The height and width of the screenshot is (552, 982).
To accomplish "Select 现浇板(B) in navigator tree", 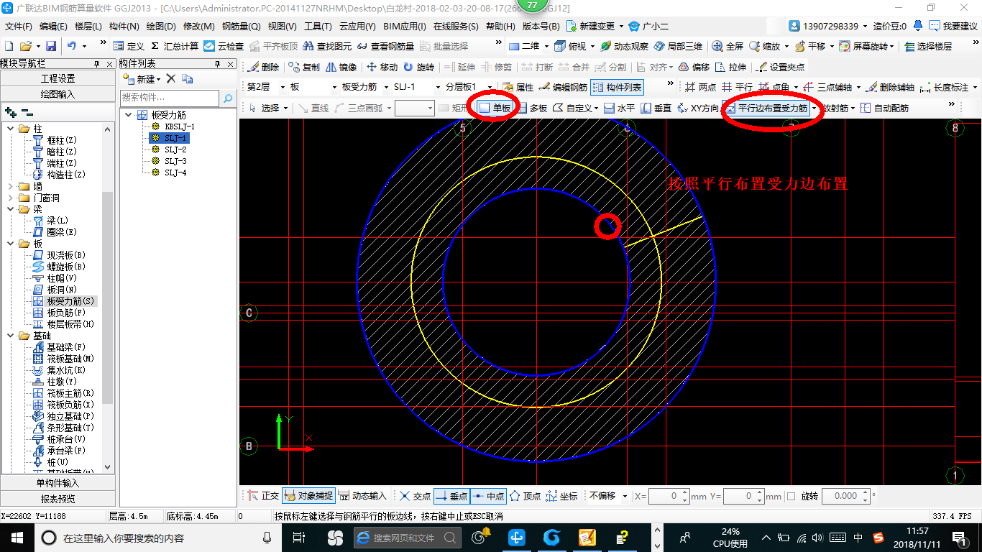I will 65,255.
